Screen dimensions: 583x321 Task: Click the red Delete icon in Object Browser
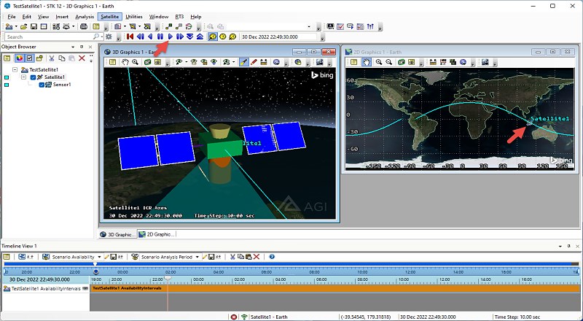pos(82,58)
